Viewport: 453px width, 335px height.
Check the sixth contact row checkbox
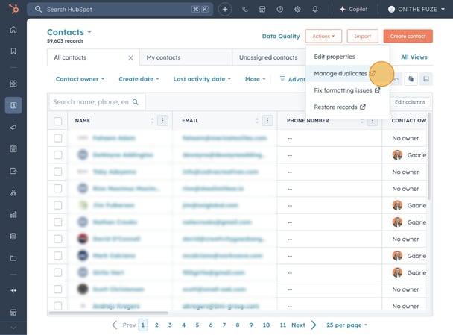(x=58, y=222)
